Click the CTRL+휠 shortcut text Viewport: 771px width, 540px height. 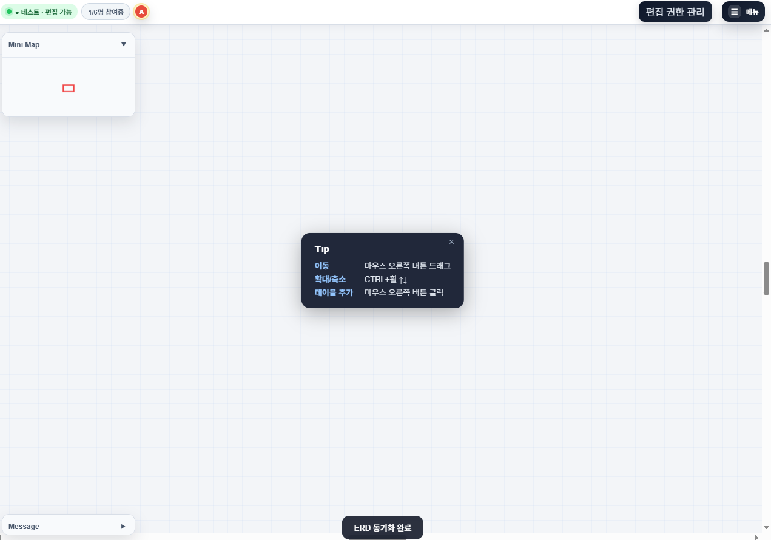(x=386, y=279)
